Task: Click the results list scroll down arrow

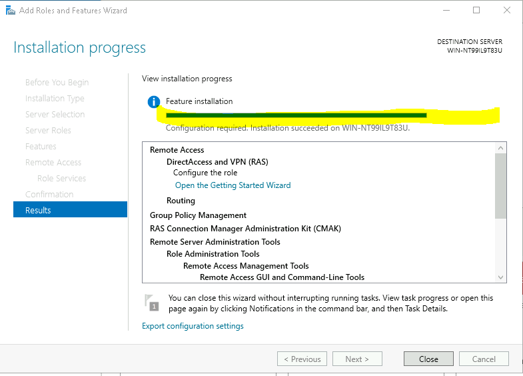Action: [x=500, y=277]
